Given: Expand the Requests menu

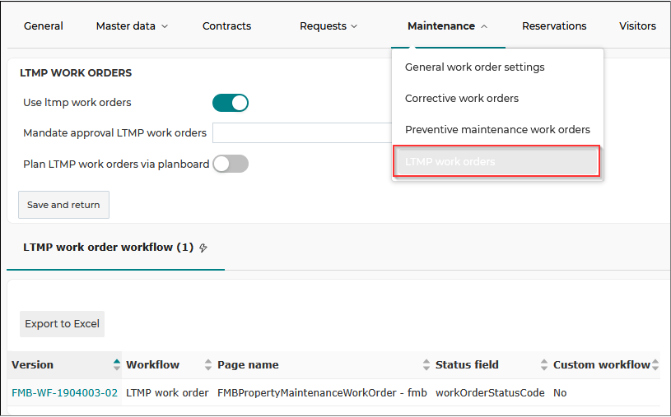Looking at the screenshot, I should click(329, 26).
